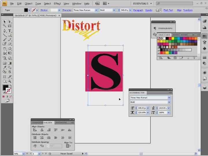This screenshot has width=208, height=156.
Task: Click the Flash Text link
Action: (x=168, y=10)
